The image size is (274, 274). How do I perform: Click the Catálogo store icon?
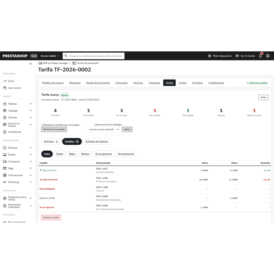(x=5, y=111)
